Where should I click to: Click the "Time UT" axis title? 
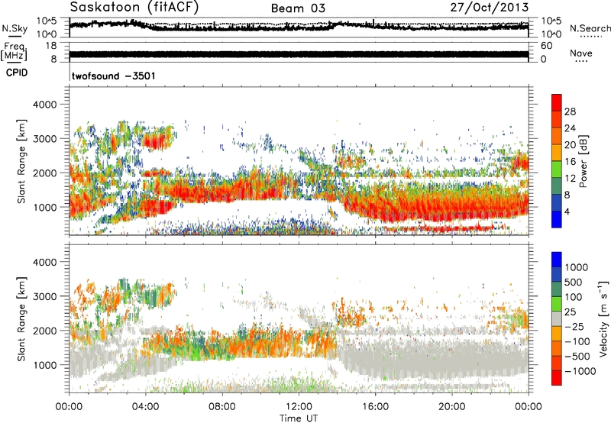coord(299,418)
